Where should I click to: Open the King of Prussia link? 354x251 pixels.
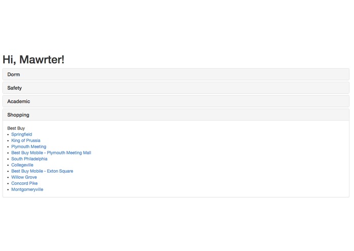tap(26, 140)
